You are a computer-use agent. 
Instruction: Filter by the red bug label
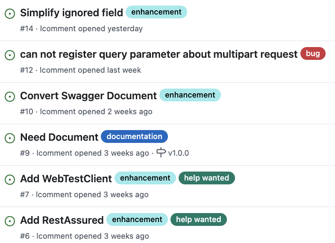click(x=313, y=53)
